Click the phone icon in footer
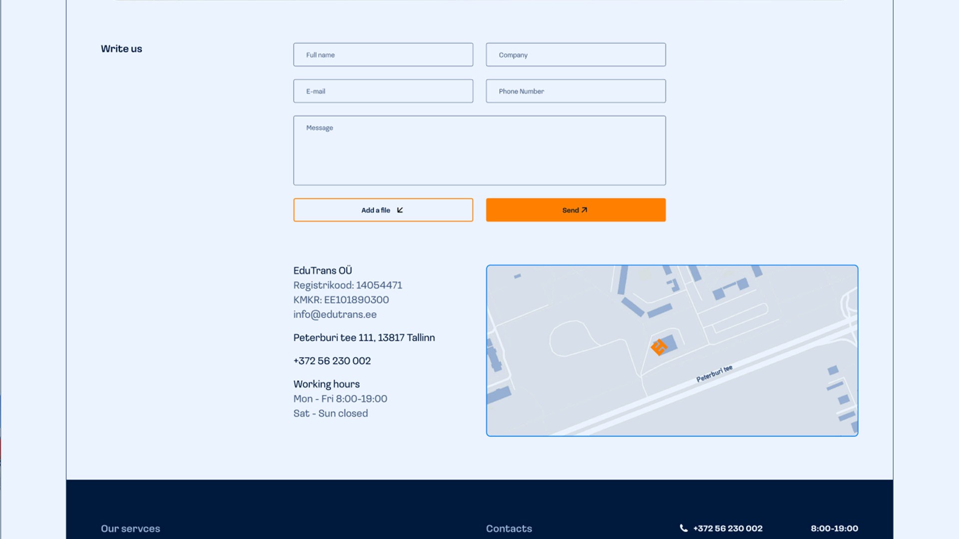This screenshot has height=539, width=959. tap(683, 528)
